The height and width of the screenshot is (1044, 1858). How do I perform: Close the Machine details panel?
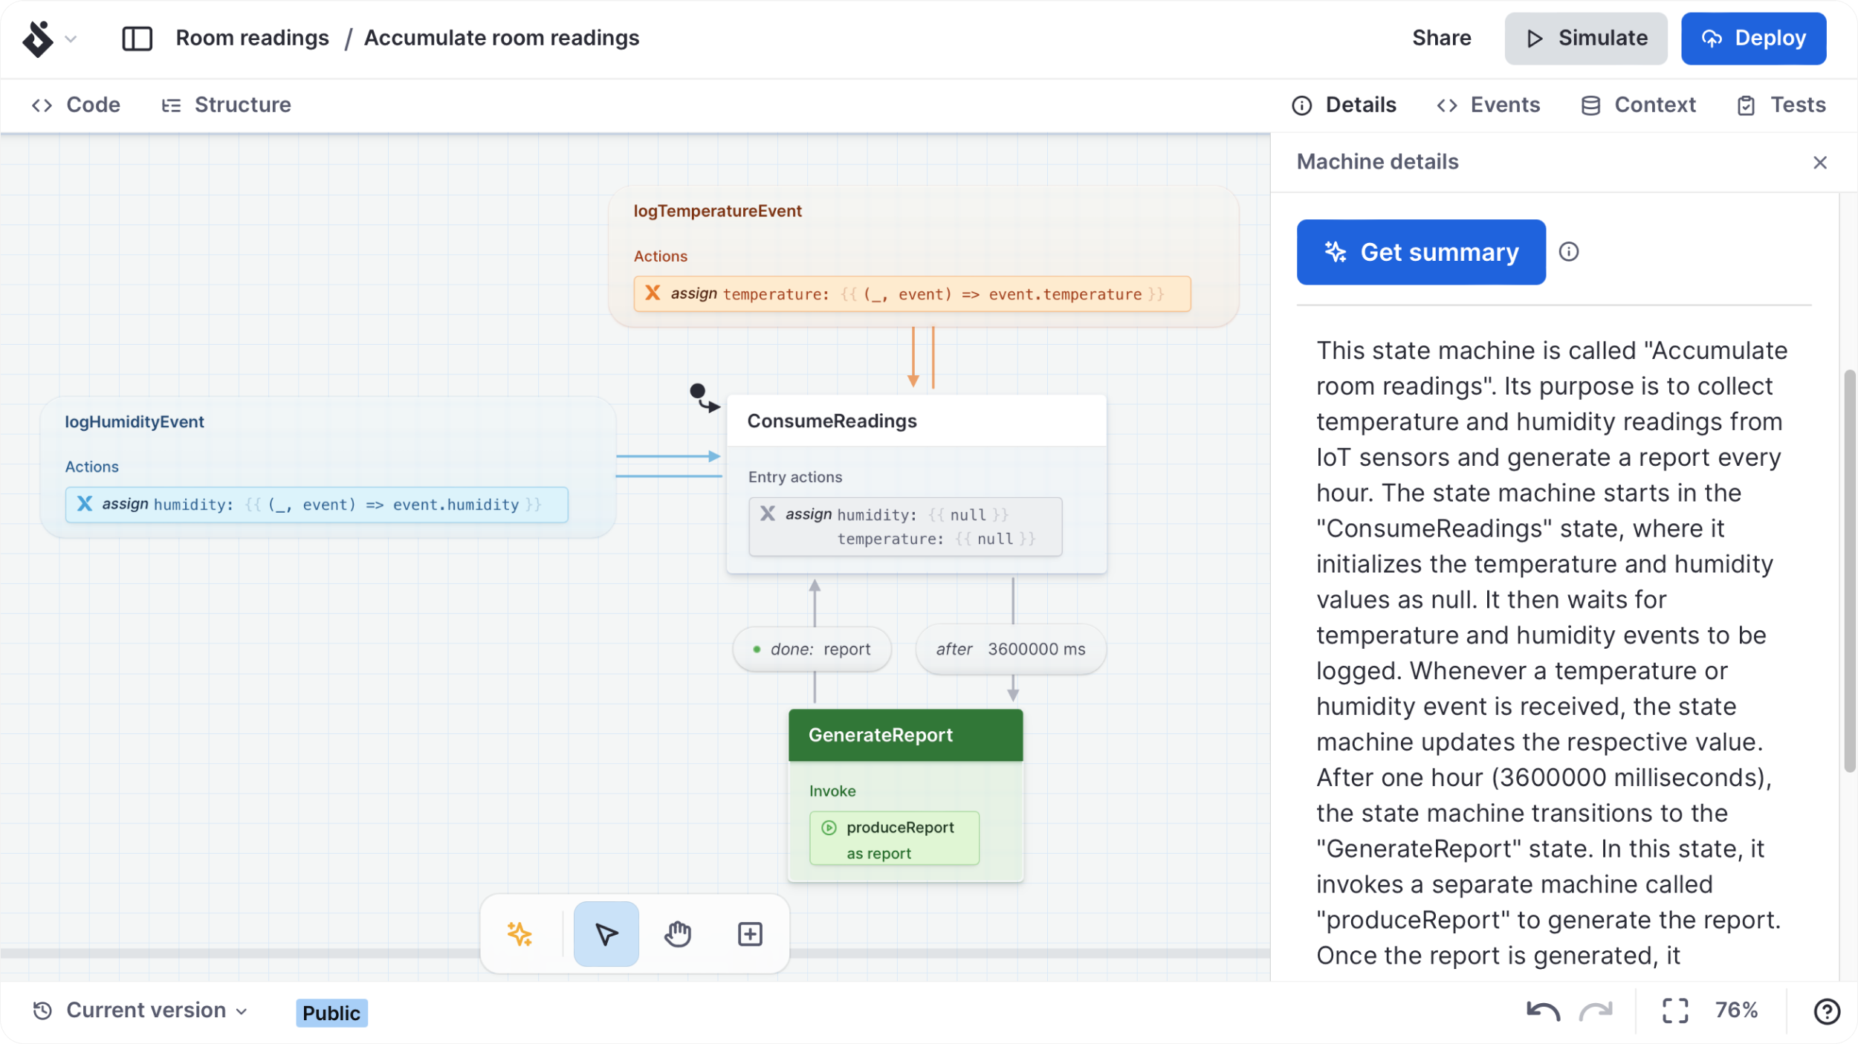[1819, 162]
